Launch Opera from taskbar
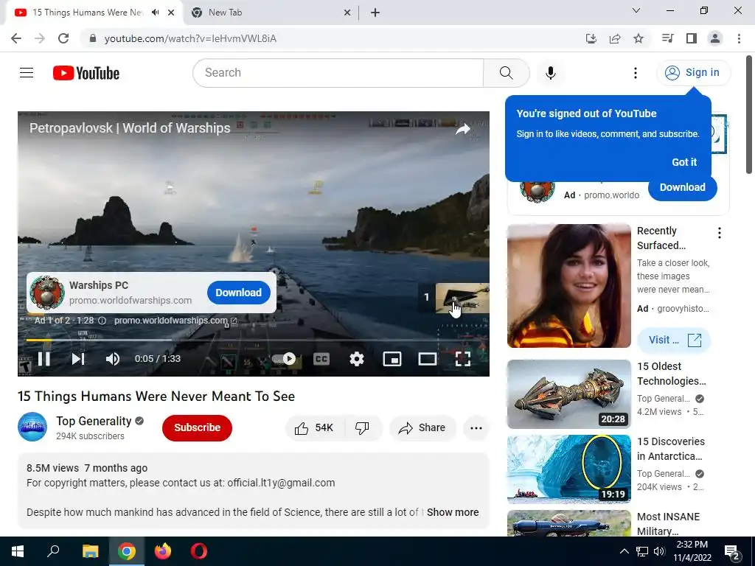This screenshot has width=755, height=566. point(199,551)
